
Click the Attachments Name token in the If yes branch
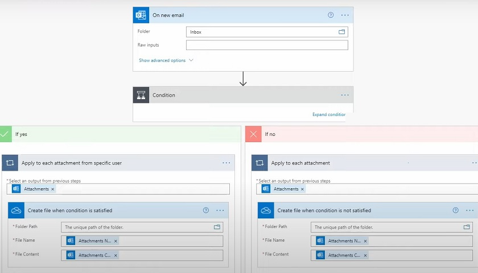click(92, 241)
